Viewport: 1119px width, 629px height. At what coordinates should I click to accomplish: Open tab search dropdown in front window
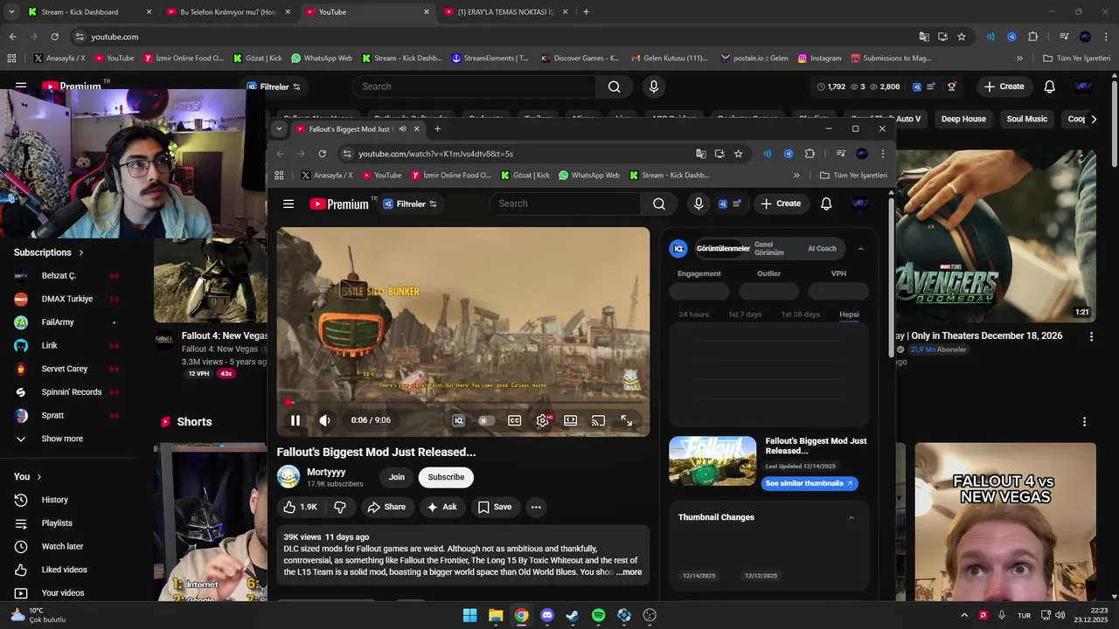pos(279,128)
